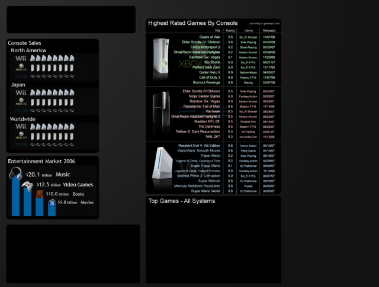Select the white Xbox 360 console image
Image resolution: width=379 pixels, height=287 pixels.
[161, 56]
